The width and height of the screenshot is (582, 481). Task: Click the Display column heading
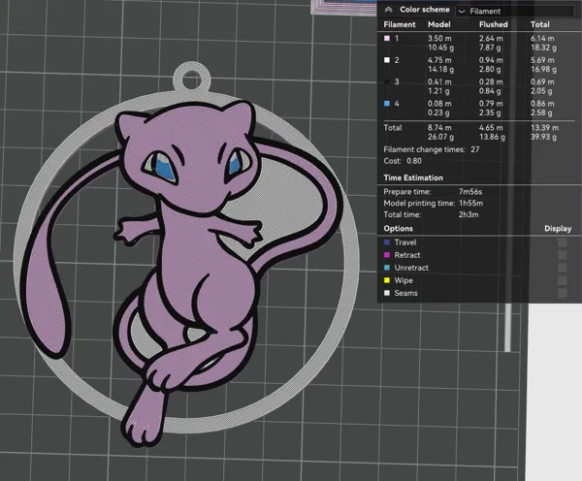click(558, 229)
